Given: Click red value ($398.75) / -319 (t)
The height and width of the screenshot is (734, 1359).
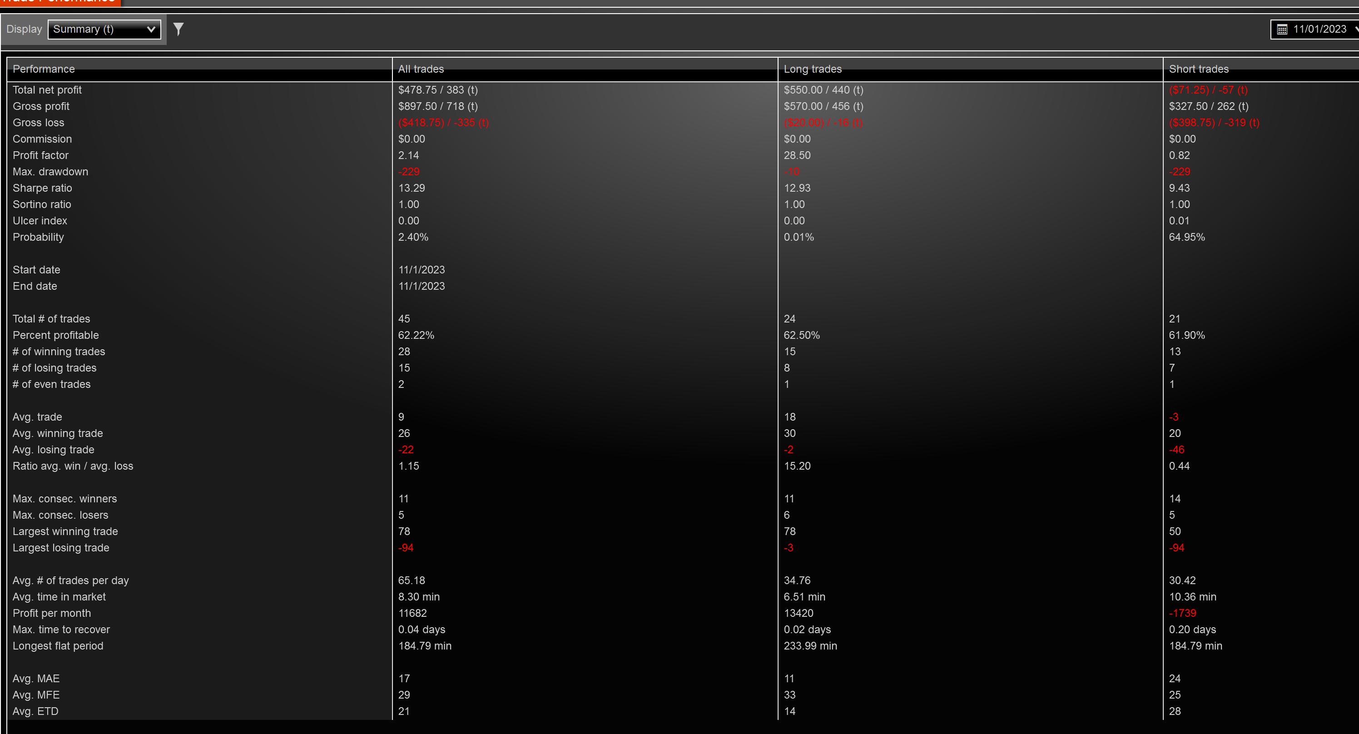Looking at the screenshot, I should [x=1214, y=123].
